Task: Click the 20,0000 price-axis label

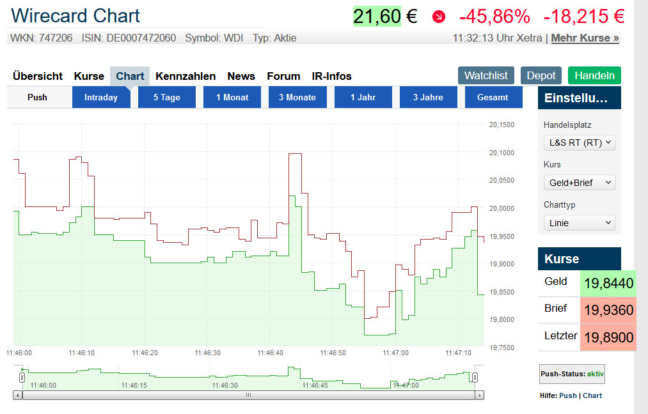Action: [x=502, y=208]
